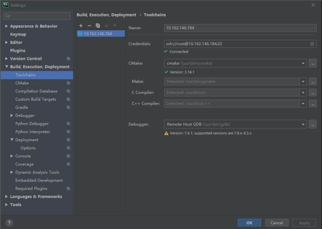
Task: Click the Cancel button
Action: point(277,223)
